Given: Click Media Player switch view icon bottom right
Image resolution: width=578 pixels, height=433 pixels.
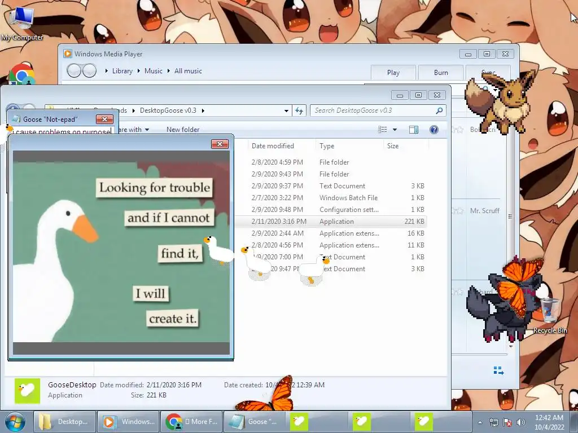Looking at the screenshot, I should click(498, 371).
